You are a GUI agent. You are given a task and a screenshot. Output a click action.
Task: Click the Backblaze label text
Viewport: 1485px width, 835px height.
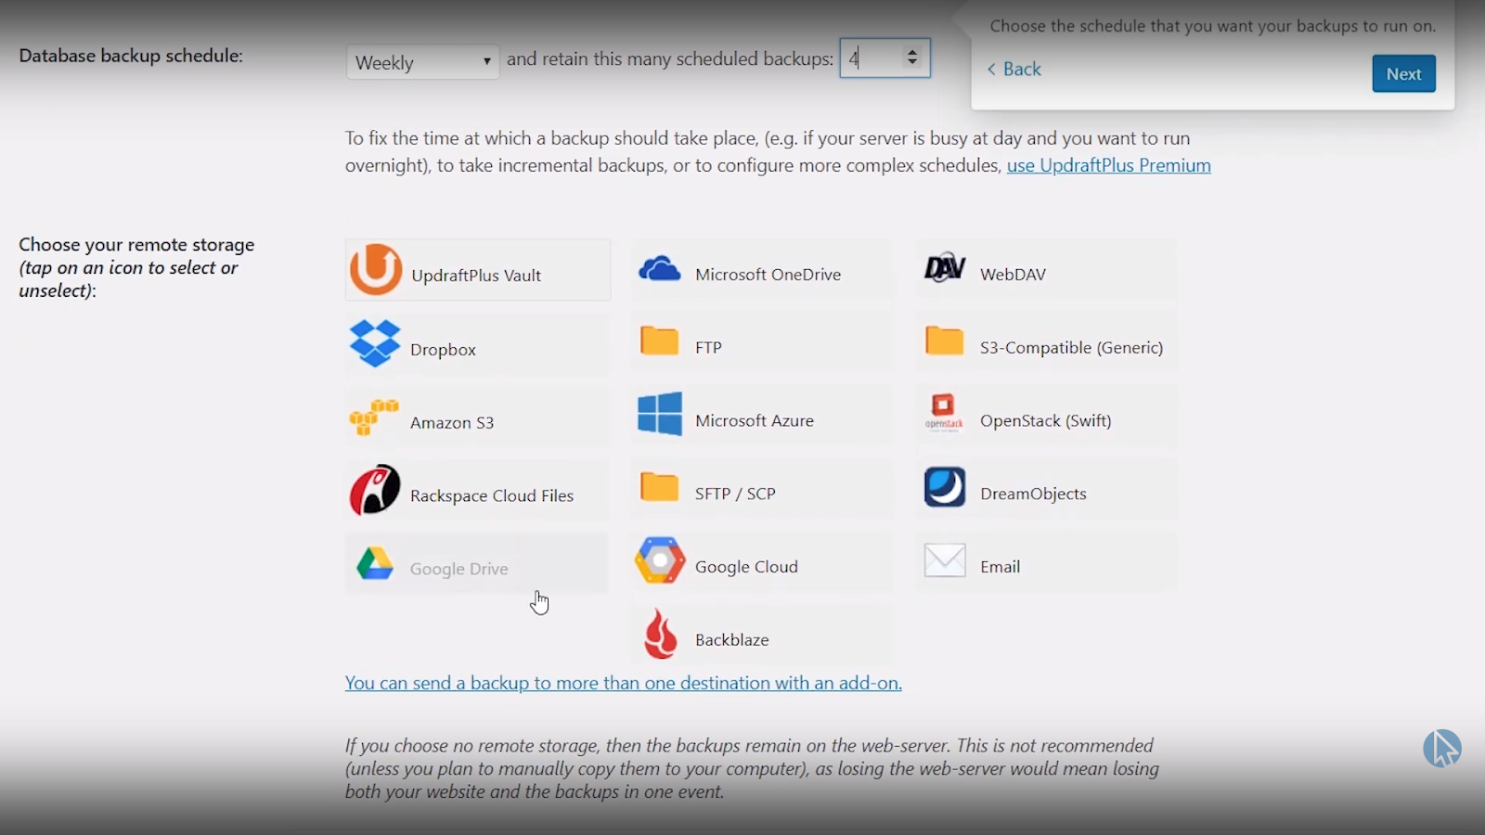point(732,639)
